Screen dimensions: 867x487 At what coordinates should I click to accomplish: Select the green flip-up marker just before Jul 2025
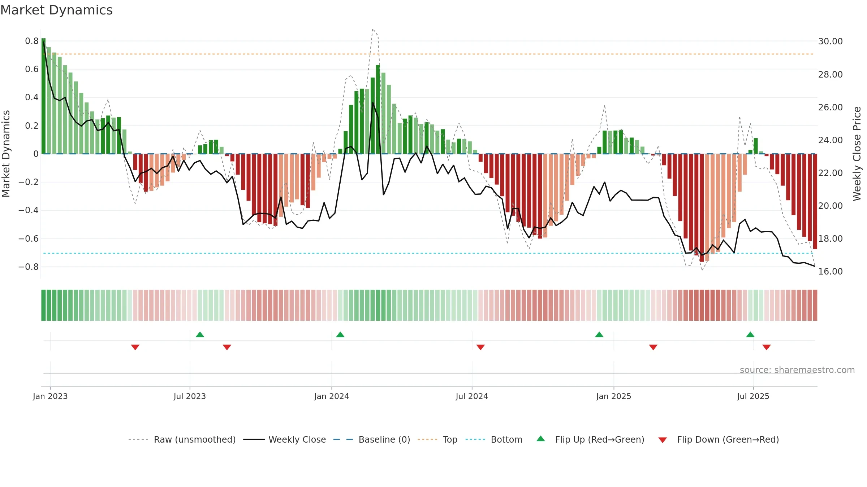[x=750, y=334]
